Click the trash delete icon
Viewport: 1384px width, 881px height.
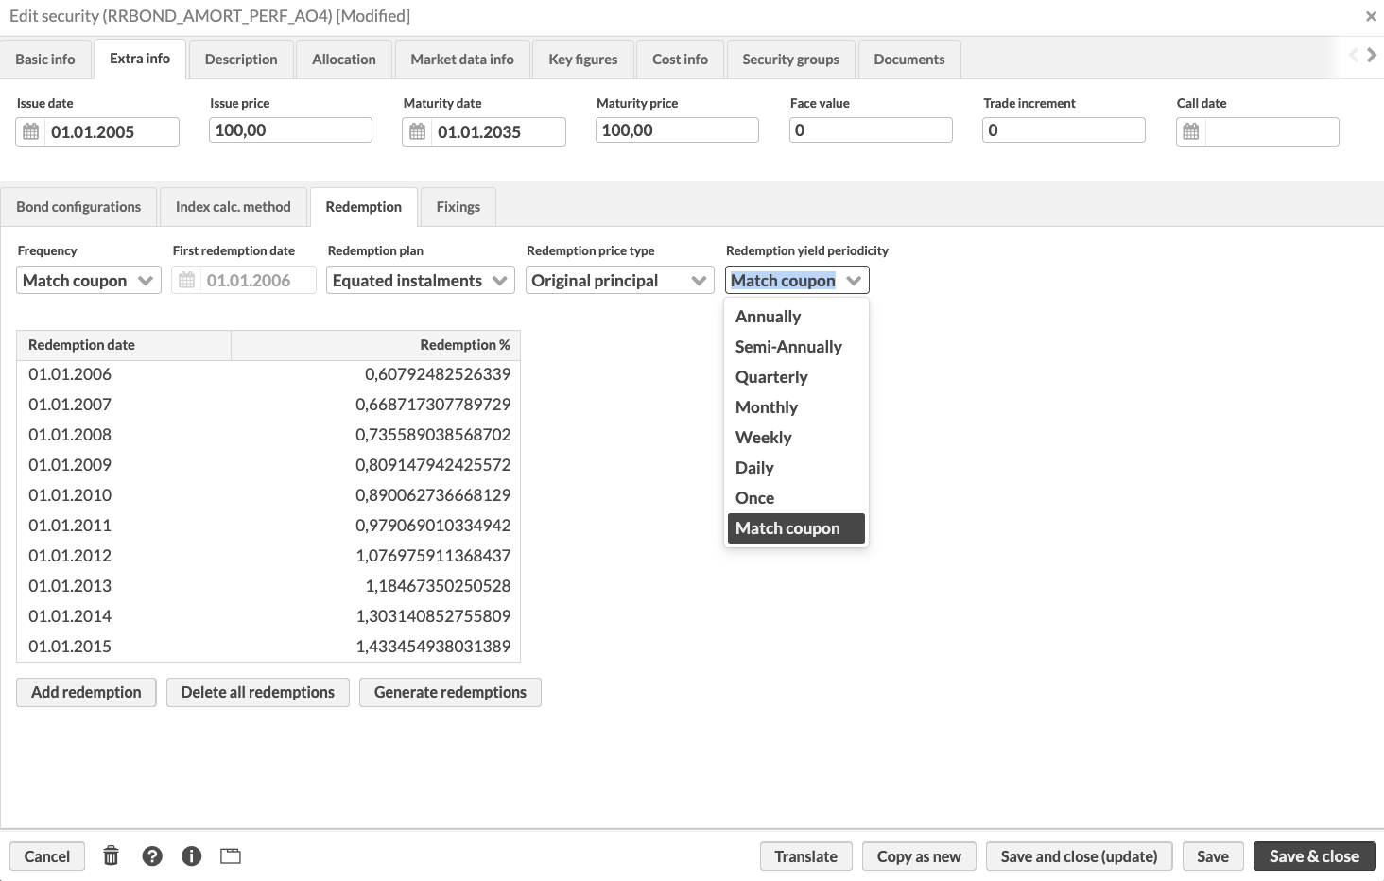[111, 855]
